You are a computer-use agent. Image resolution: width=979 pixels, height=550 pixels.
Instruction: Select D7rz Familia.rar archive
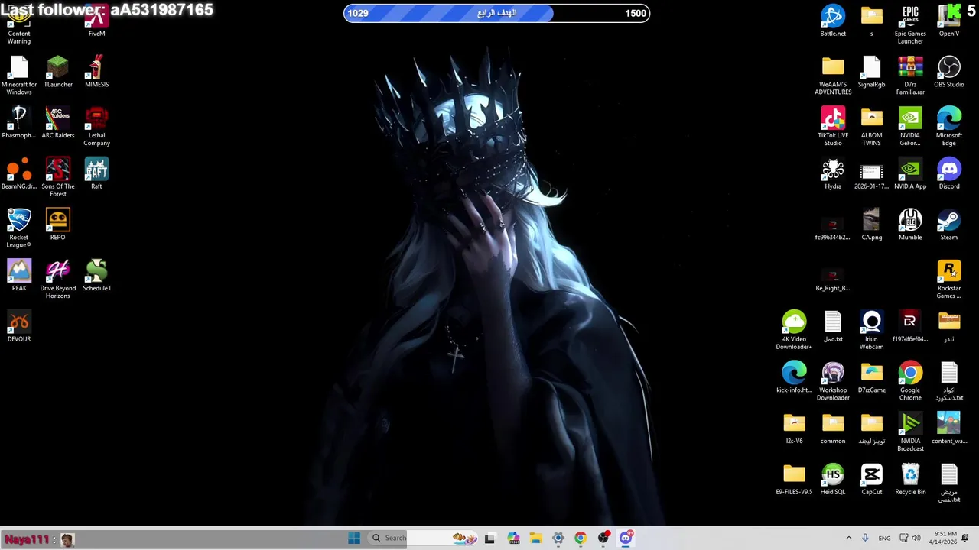[910, 76]
